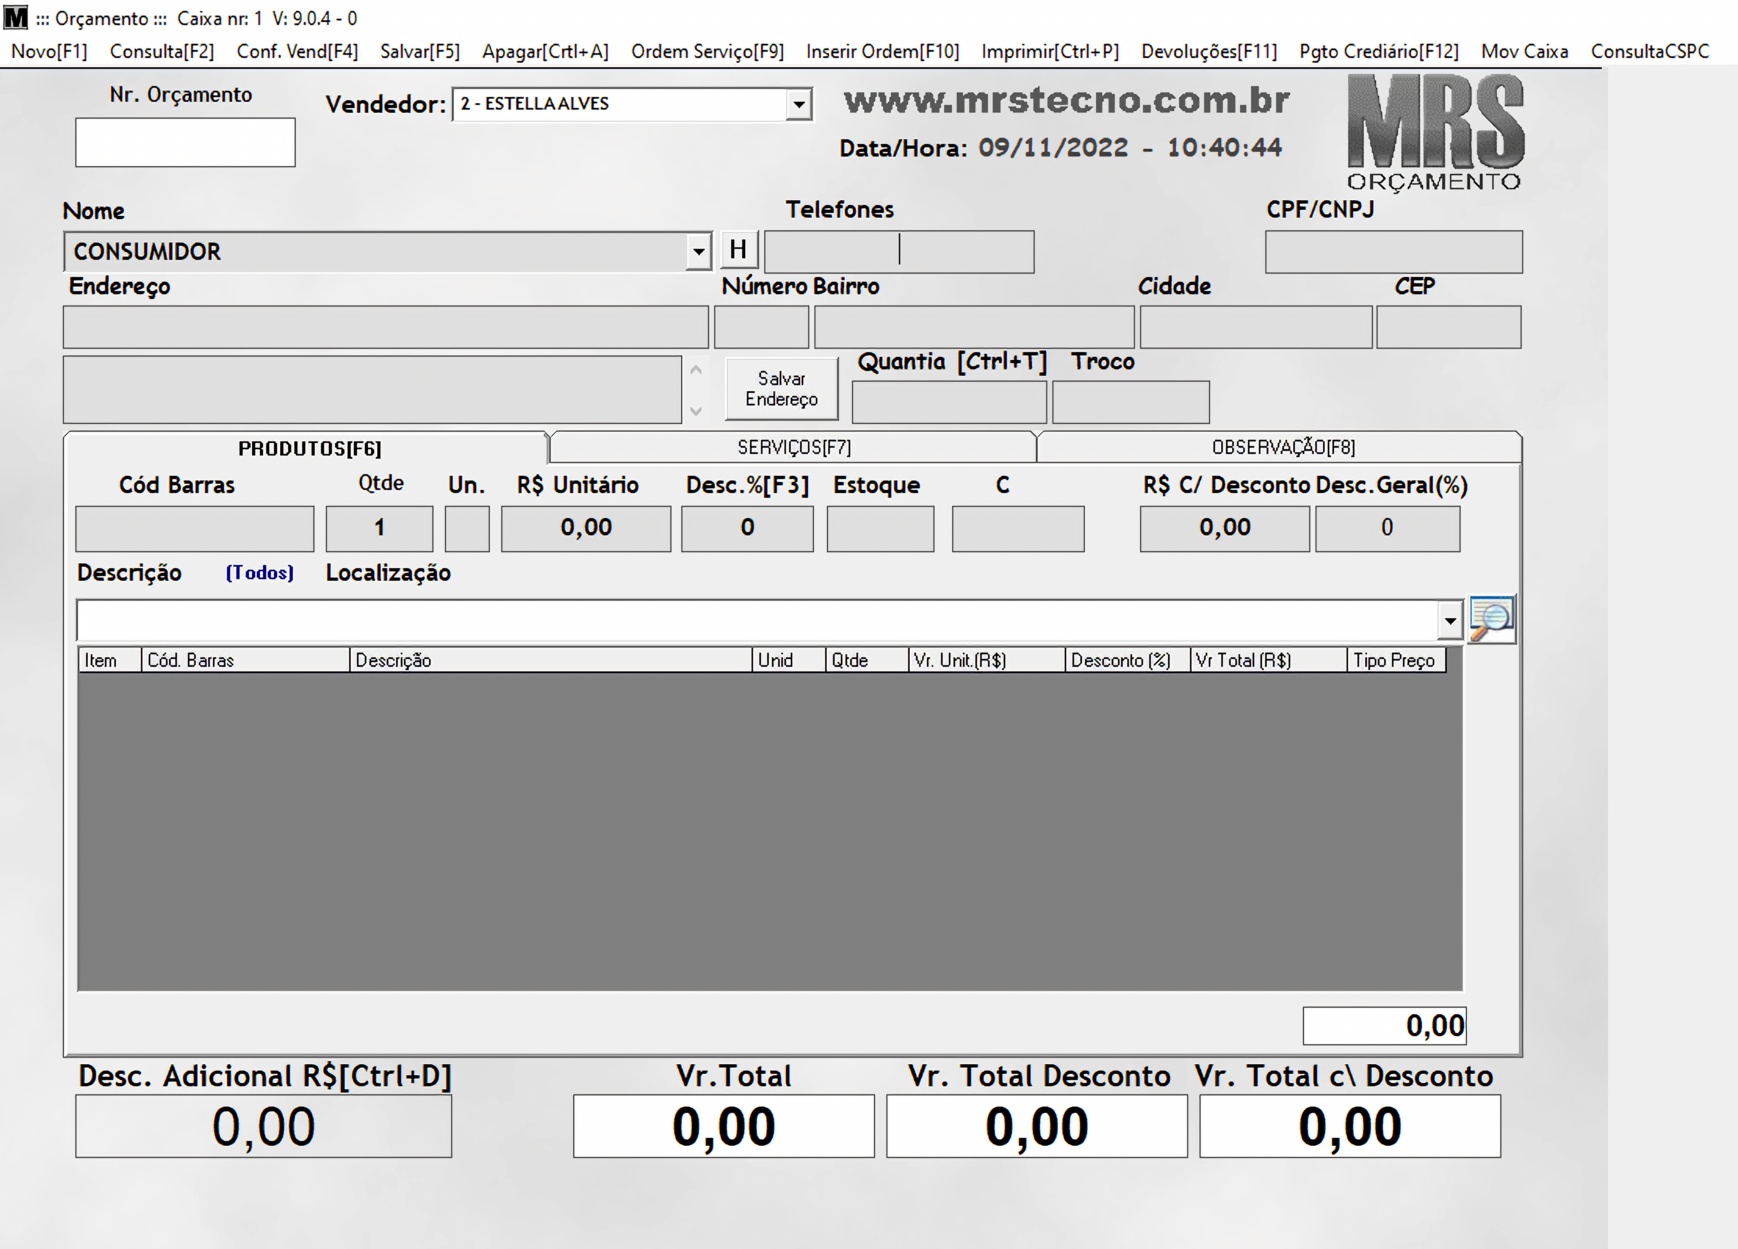Click Pgto Crediário[F12] menu item
The image size is (1738, 1249).
pyautogui.click(x=1379, y=51)
